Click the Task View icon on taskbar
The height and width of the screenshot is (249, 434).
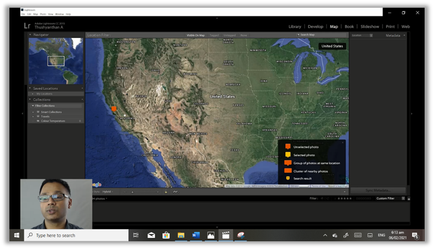136,235
